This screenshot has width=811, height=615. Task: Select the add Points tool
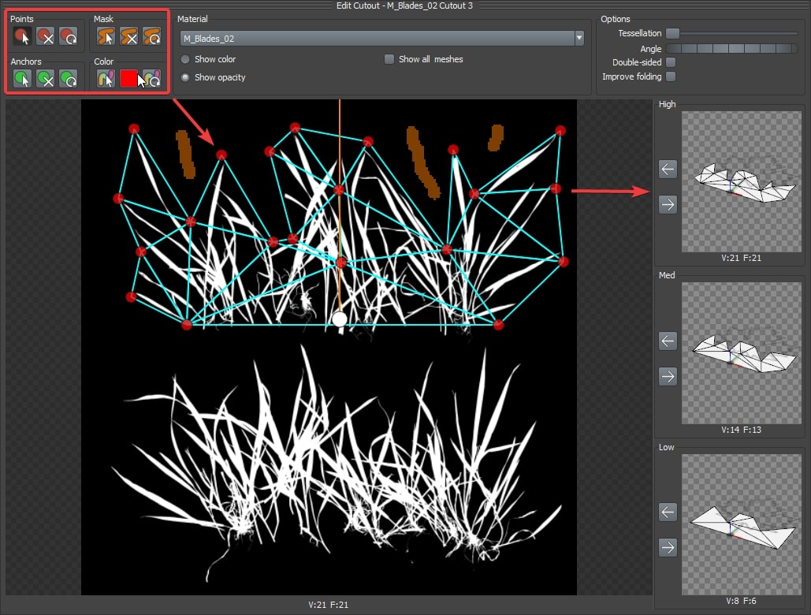(x=23, y=36)
